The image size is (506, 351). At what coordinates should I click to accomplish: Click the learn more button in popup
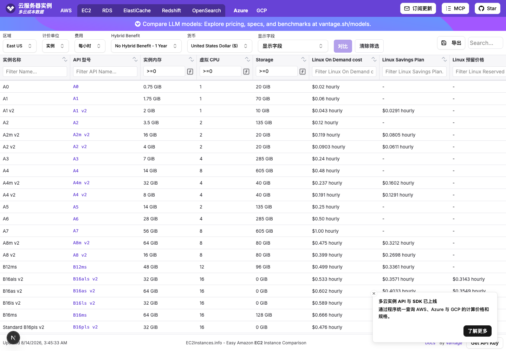(x=478, y=331)
